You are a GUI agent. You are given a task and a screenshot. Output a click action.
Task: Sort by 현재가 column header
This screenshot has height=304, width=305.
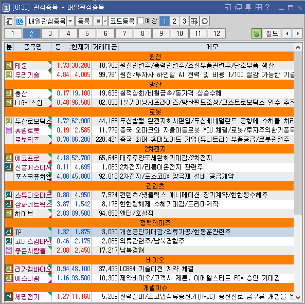coord(81,47)
